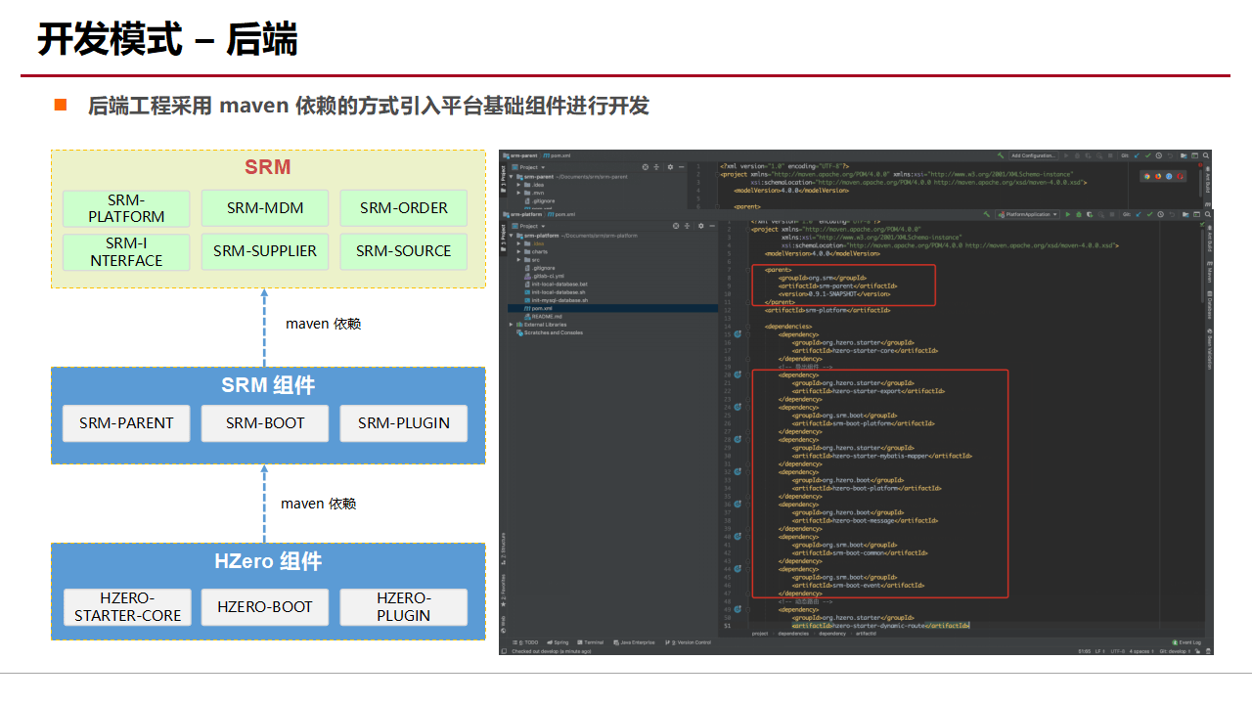Click the HZERO-BOOT box in slide diagram
1252x704 pixels.
point(265,607)
